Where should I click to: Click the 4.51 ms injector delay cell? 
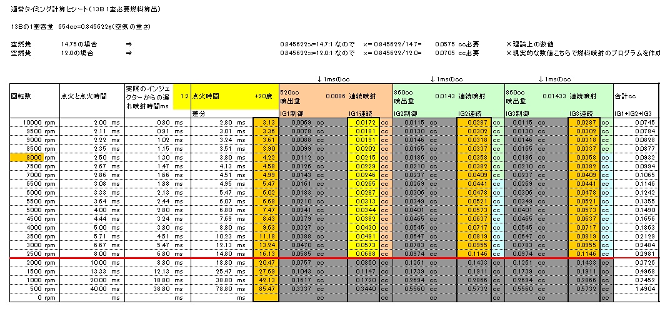(x=158, y=237)
